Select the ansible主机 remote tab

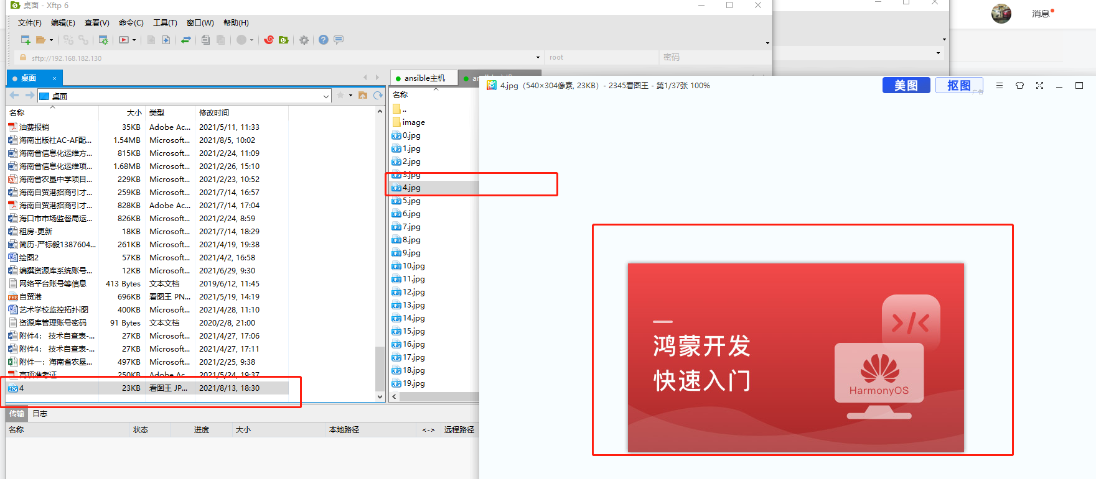[424, 78]
